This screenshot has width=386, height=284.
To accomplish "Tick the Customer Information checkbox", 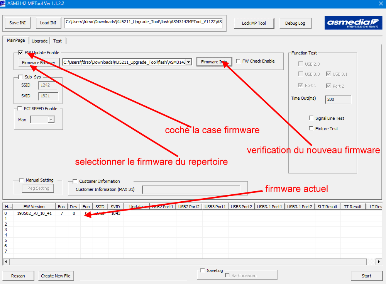I will [75, 181].
